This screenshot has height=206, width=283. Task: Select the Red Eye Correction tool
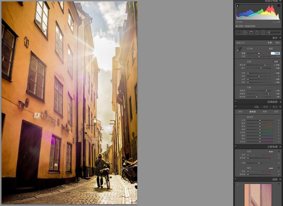pyautogui.click(x=251, y=32)
